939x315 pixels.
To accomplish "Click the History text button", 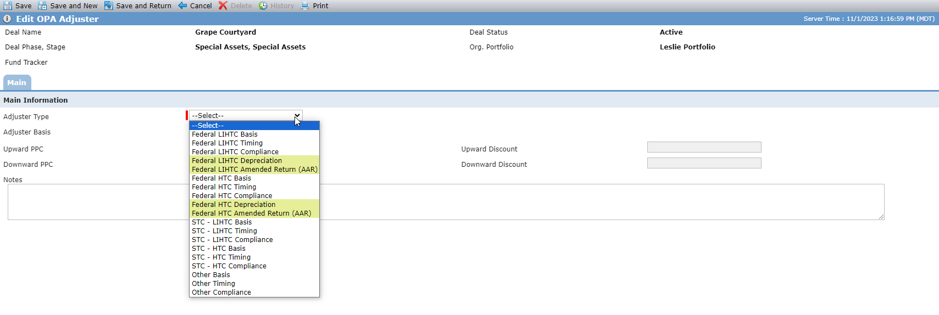I will click(282, 5).
